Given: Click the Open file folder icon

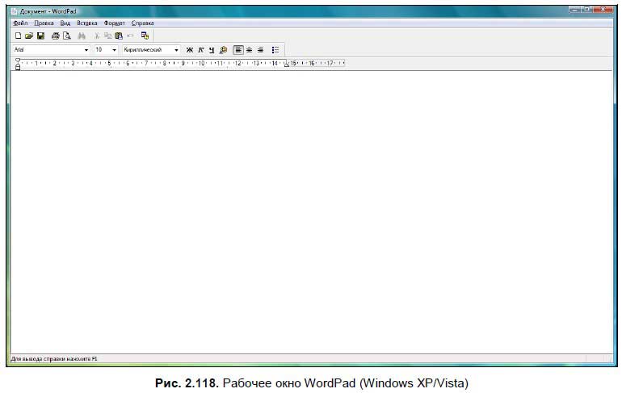Looking at the screenshot, I should click(28, 36).
